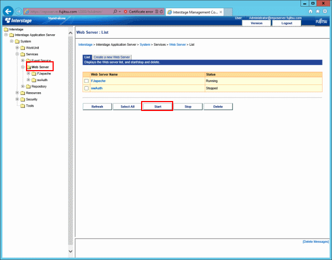Click the Logout button

coord(287,23)
